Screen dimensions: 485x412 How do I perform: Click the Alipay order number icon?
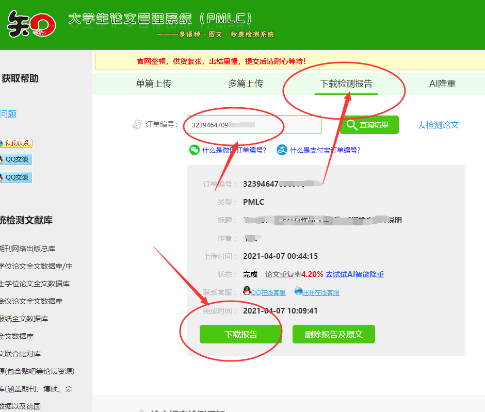(x=282, y=150)
